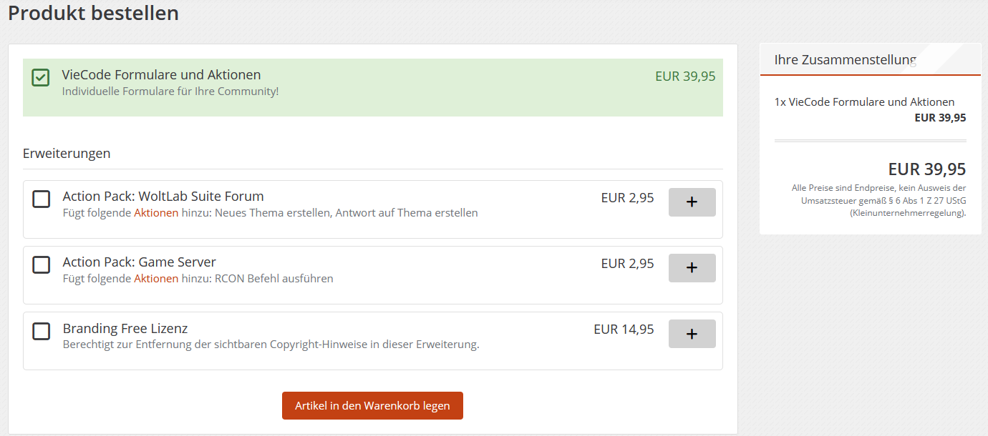Click the Produkt bestellen page heading

click(x=93, y=13)
